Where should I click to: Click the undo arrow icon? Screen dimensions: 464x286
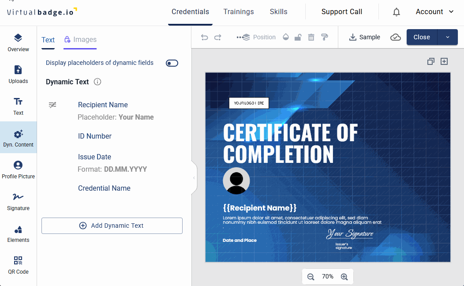(204, 38)
